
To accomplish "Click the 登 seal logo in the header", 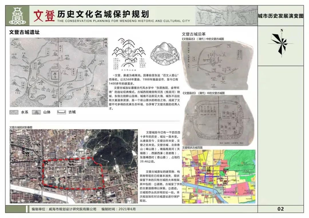I will coord(17,16).
